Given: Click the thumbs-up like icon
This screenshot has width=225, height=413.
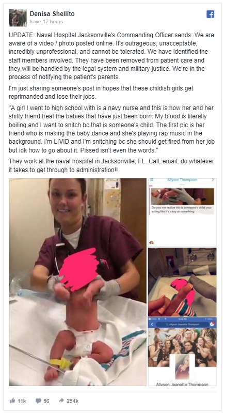Looking at the screenshot, I should (12, 401).
